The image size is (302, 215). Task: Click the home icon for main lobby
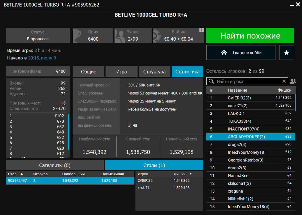[x=224, y=53]
